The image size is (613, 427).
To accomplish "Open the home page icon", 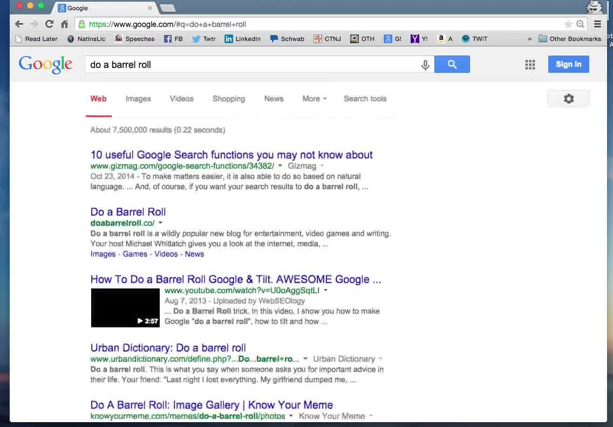I will (65, 24).
